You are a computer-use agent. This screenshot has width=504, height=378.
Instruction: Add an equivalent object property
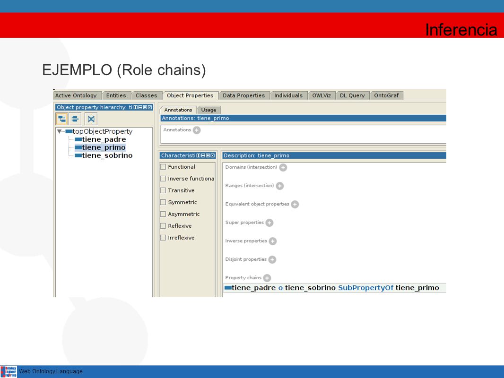tap(295, 204)
